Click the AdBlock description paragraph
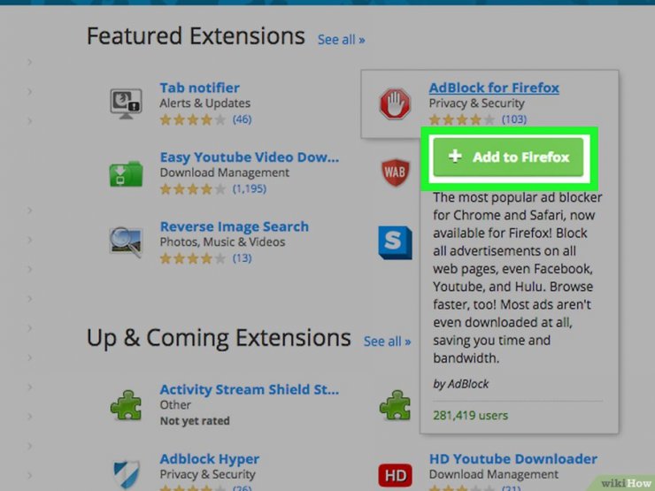 pos(518,278)
